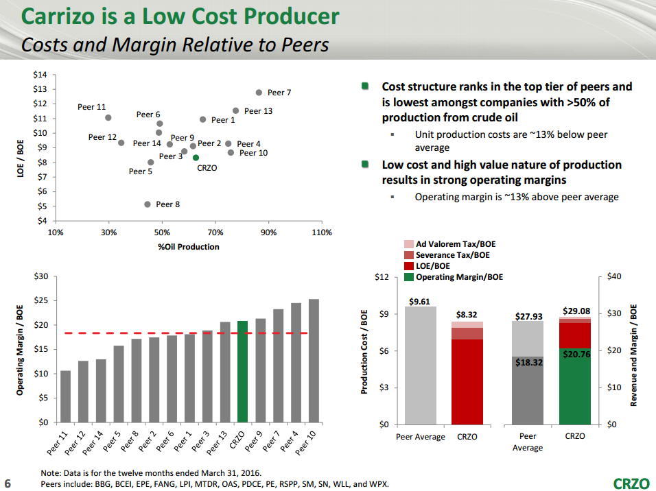This screenshot has height=491, width=656.
Task: Click the Severance Tax/BOE legend swatch
Action: 409,255
